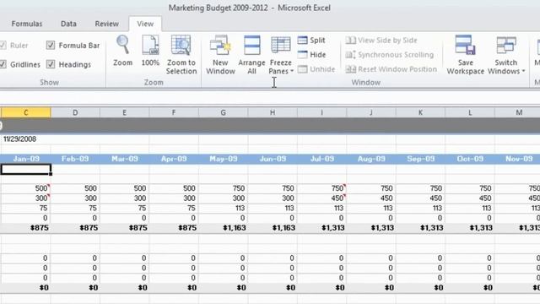The width and height of the screenshot is (540, 304).
Task: Select column M header
Action: tap(519, 112)
